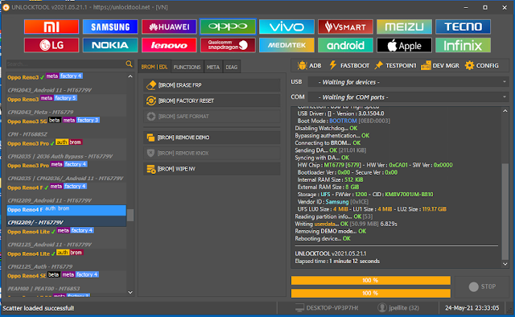Select the MediaTek brand logo
The height and width of the screenshot is (317, 515).
(286, 45)
